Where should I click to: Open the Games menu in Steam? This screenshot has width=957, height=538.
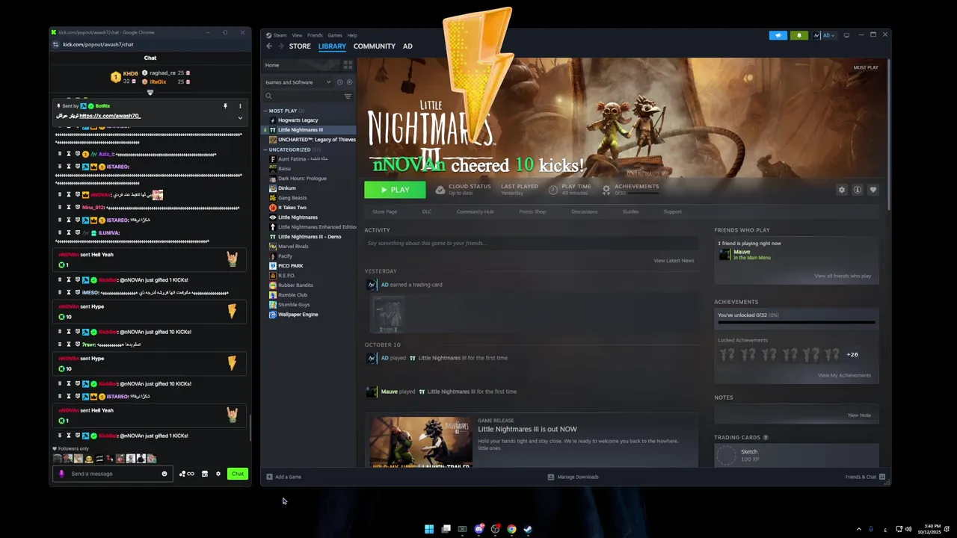pyautogui.click(x=335, y=35)
